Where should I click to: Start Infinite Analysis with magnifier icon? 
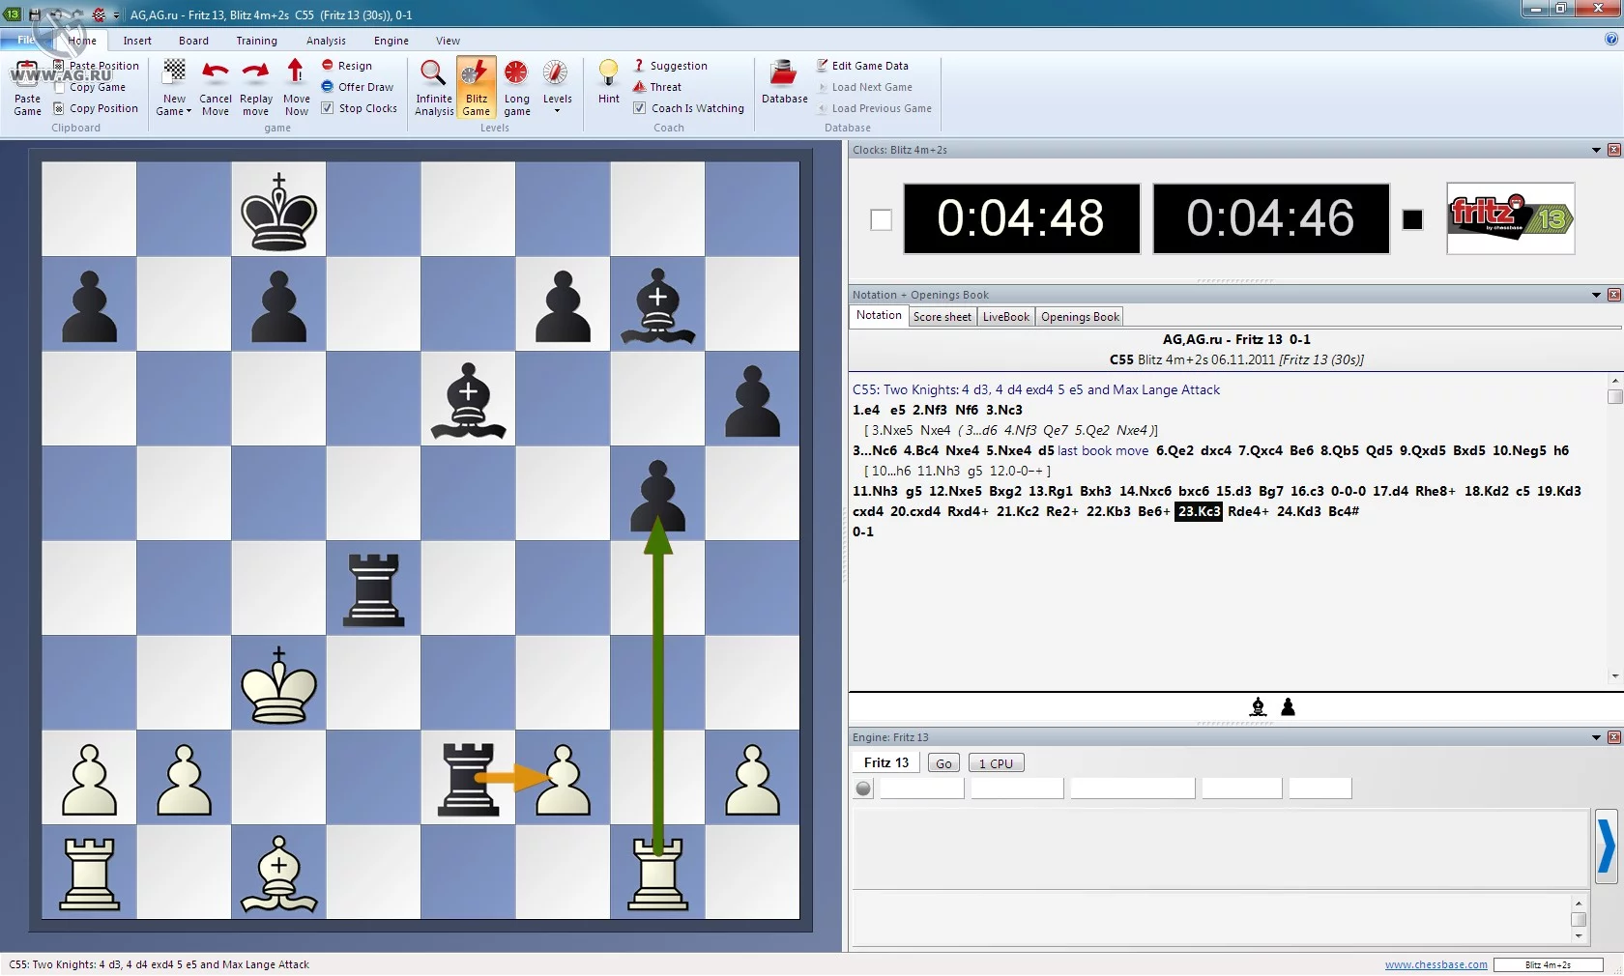click(x=433, y=73)
